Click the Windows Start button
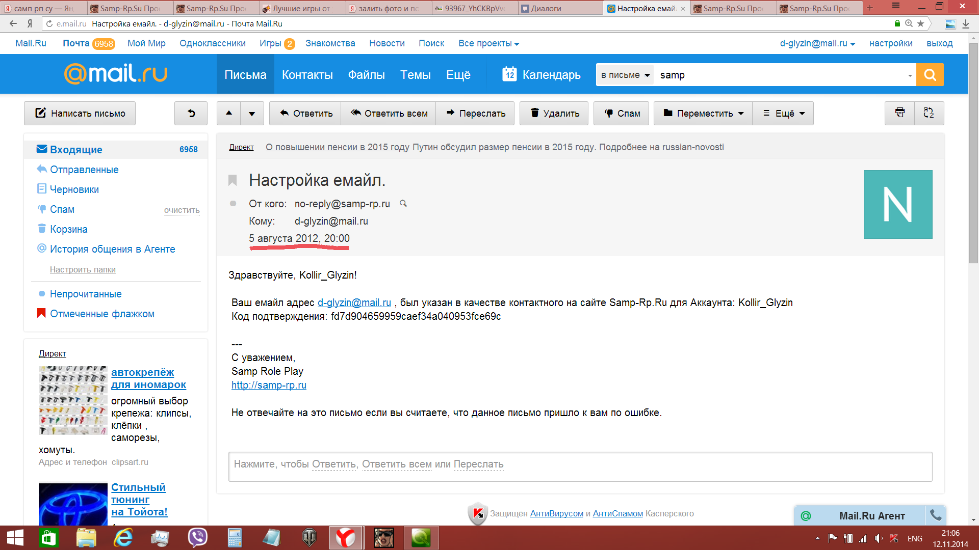The height and width of the screenshot is (550, 979). pyautogui.click(x=15, y=538)
